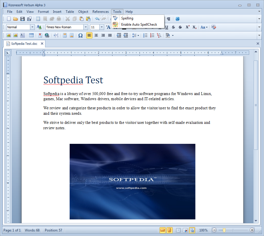Click the Paste clipboard icon
The height and width of the screenshot is (236, 264).
tap(82, 19)
